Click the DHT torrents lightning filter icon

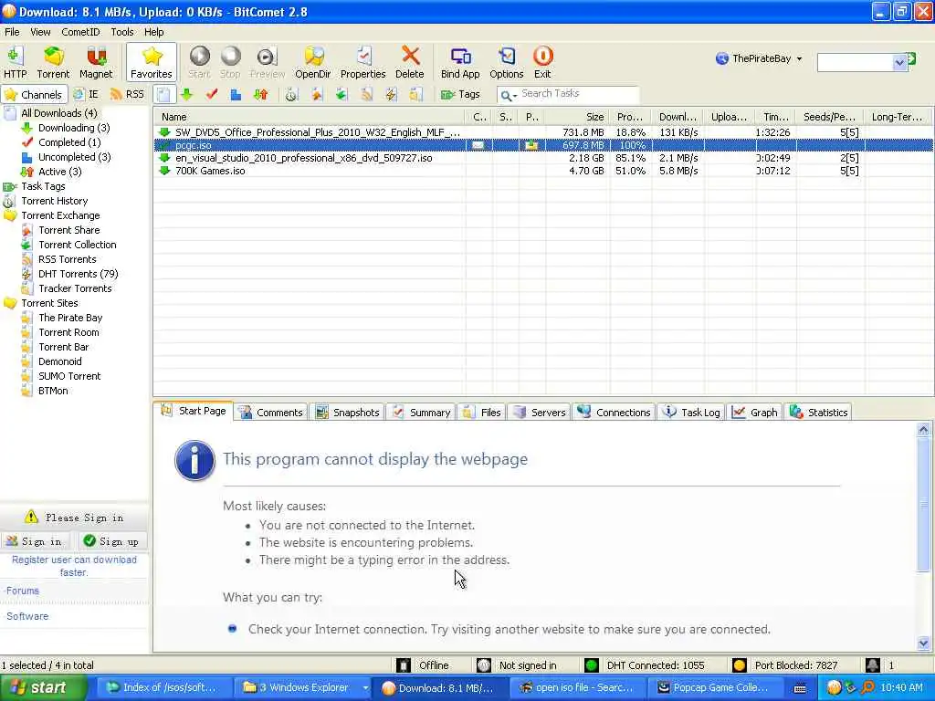(391, 94)
